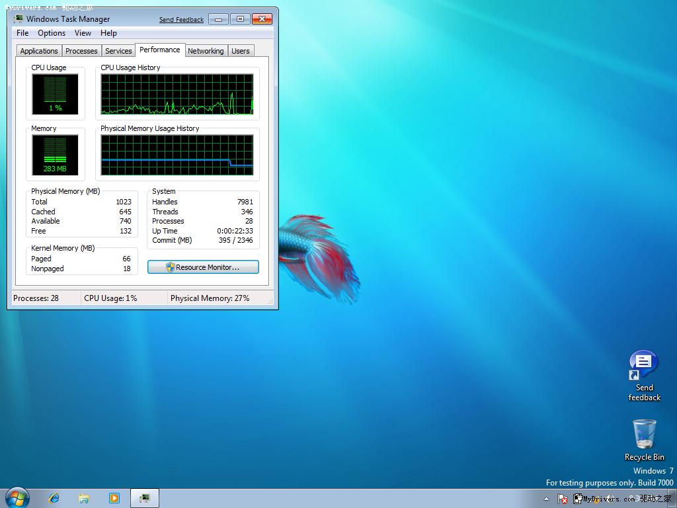The height and width of the screenshot is (508, 677).
Task: Switch to the Services tab
Action: tap(118, 51)
